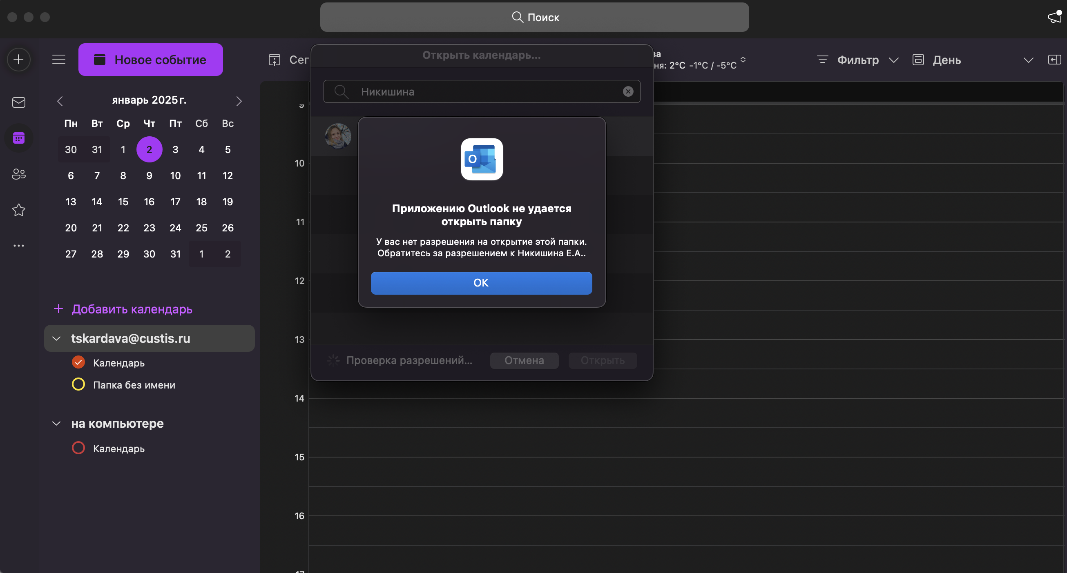Expand the Фильтр dropdown chevron

pyautogui.click(x=894, y=60)
